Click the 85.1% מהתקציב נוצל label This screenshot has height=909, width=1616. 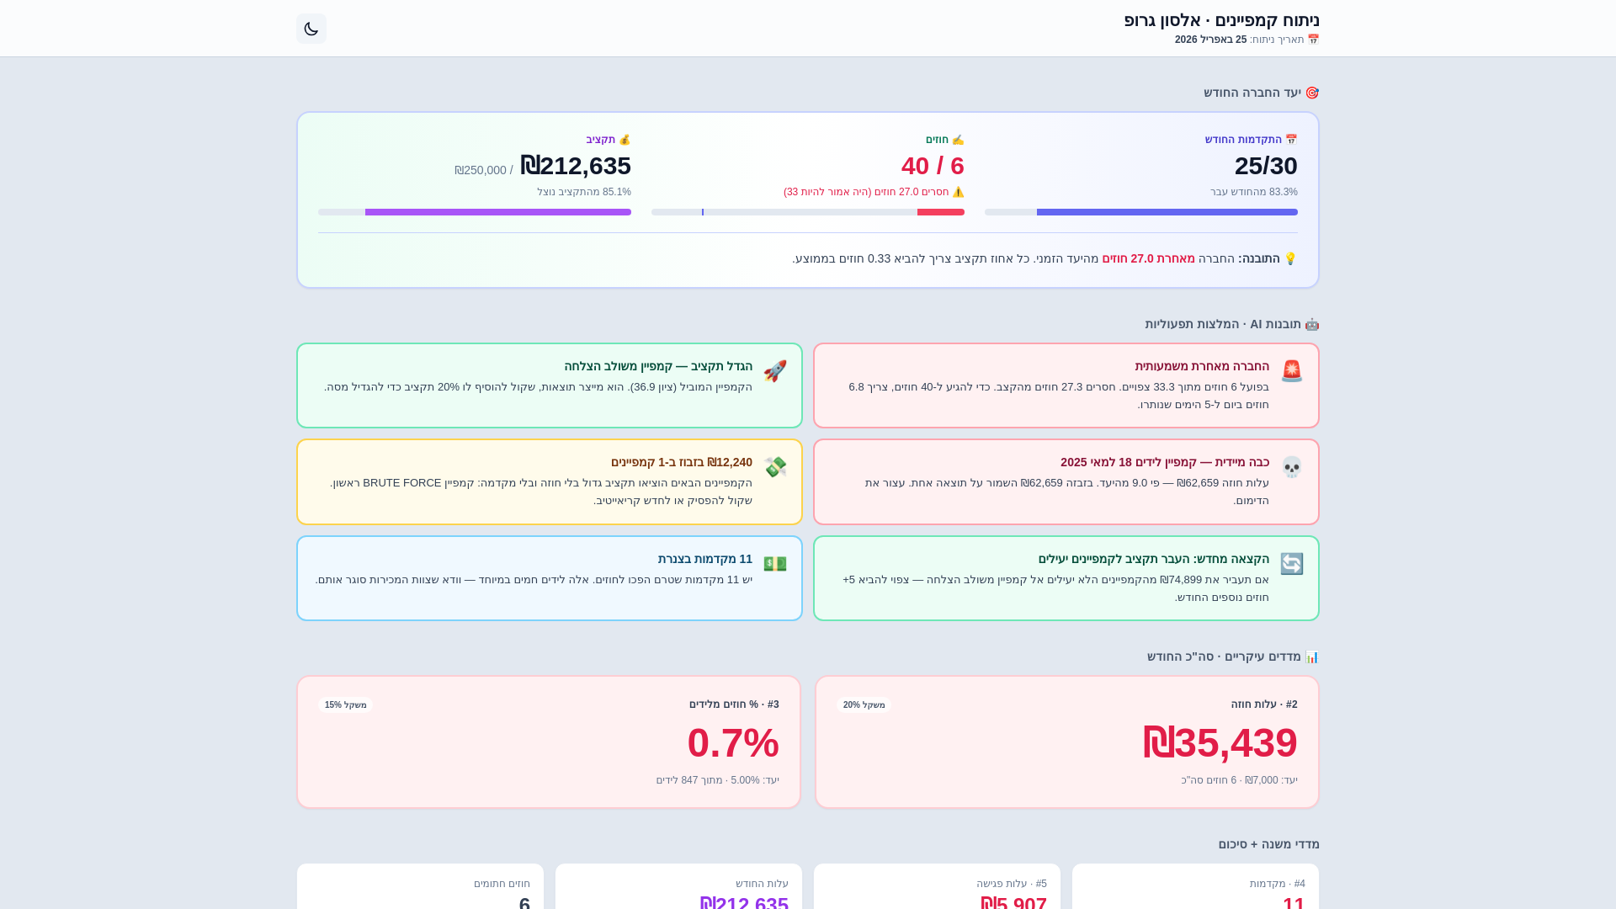coord(584,192)
